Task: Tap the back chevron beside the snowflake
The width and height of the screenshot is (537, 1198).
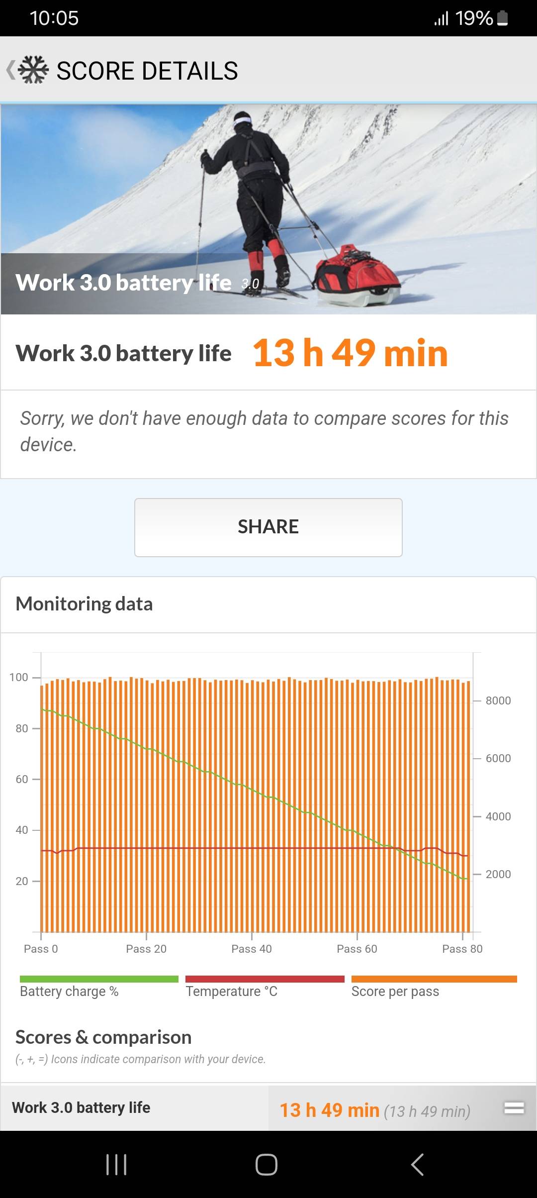Action: tap(10, 70)
